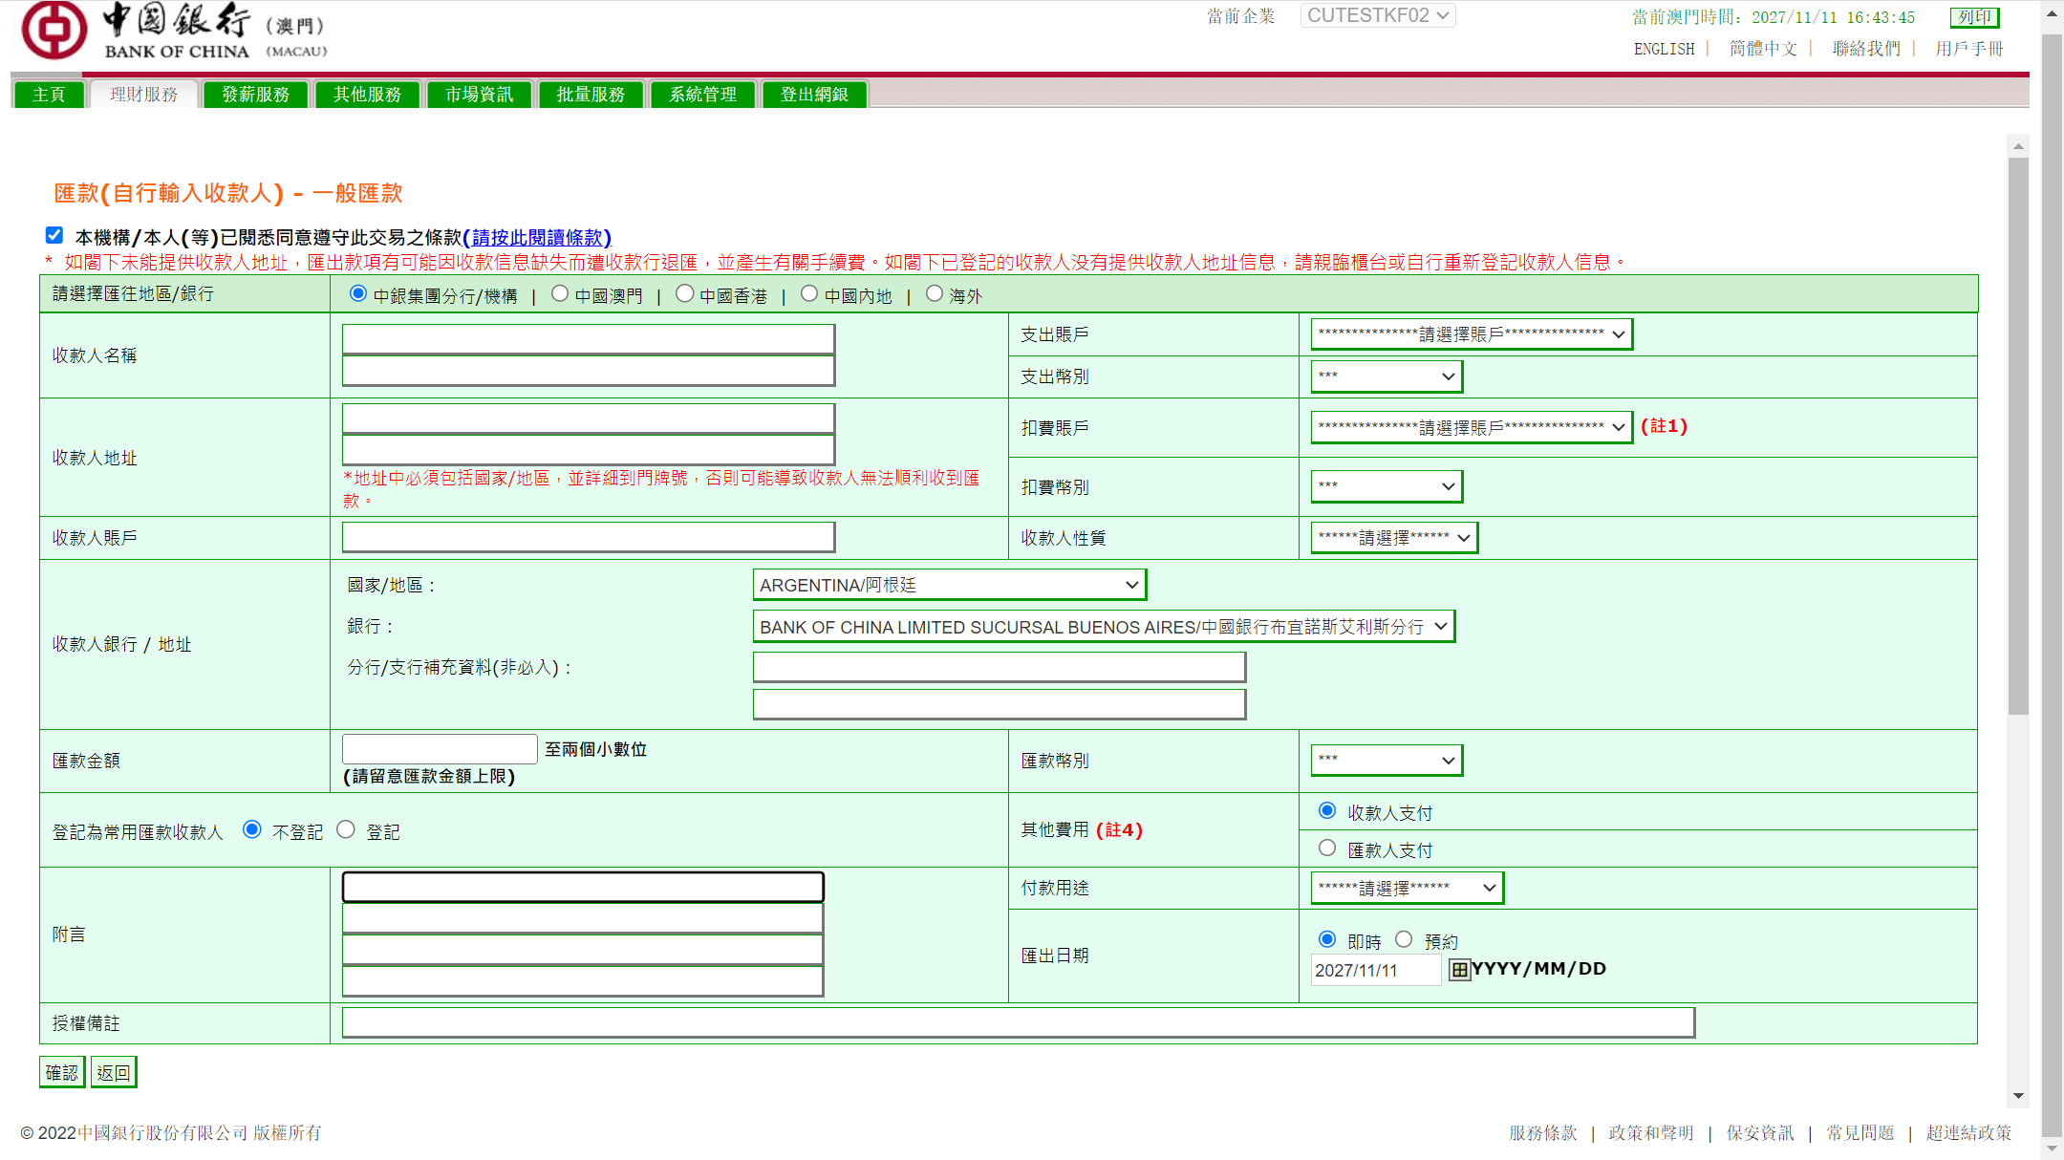
Task: Select 海外 remittance region
Action: point(935,293)
